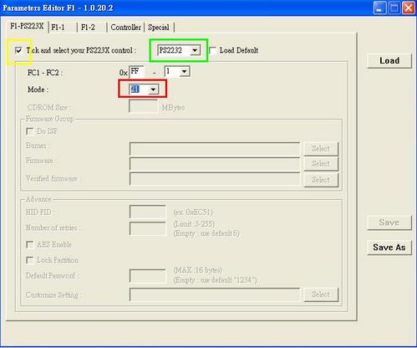Click the Burner path field
The width and height of the screenshot is (417, 348).
pyautogui.click(x=215, y=149)
